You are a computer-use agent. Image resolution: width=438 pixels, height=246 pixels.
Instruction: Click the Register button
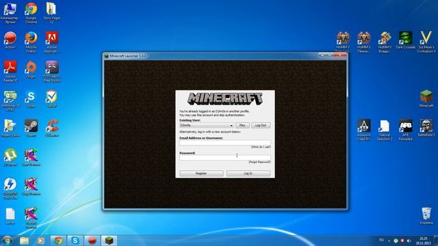pyautogui.click(x=201, y=174)
